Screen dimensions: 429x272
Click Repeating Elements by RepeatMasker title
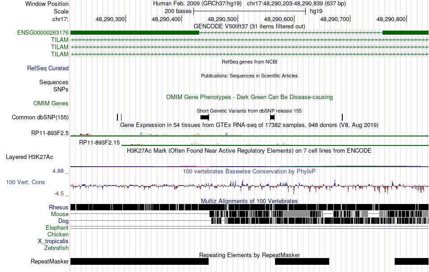click(250, 255)
